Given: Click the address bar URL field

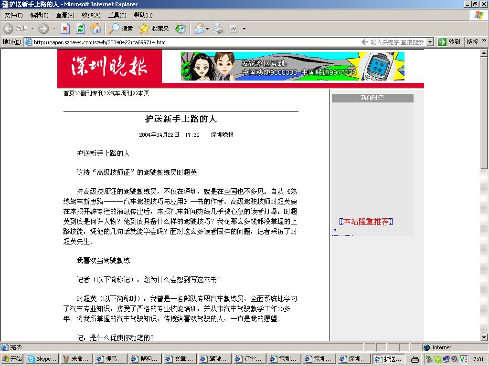Looking at the screenshot, I should point(191,42).
